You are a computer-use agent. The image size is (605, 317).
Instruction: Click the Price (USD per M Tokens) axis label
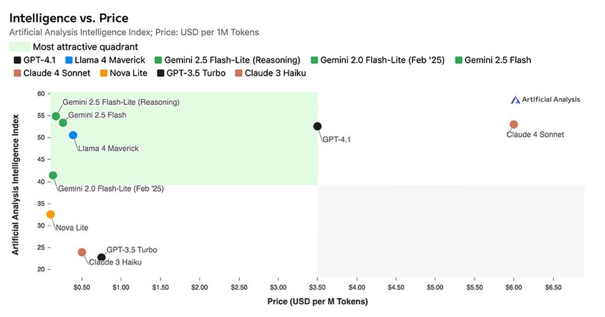point(317,301)
